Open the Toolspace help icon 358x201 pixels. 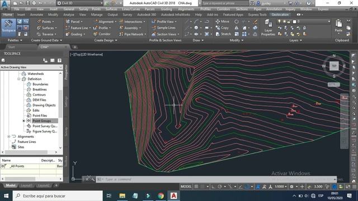pos(59,60)
